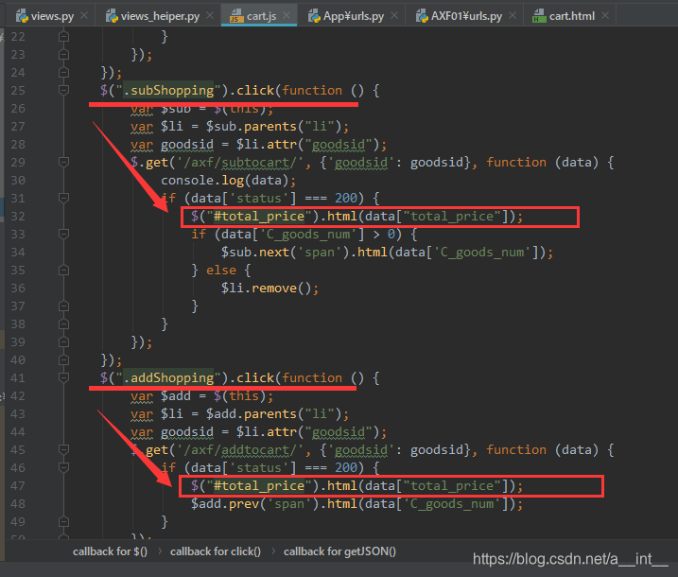Click line number 47 in the gutter
678x577 pixels.
click(18, 486)
